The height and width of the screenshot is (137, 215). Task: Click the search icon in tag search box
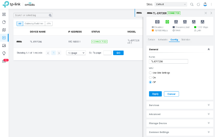(x=50, y=15)
